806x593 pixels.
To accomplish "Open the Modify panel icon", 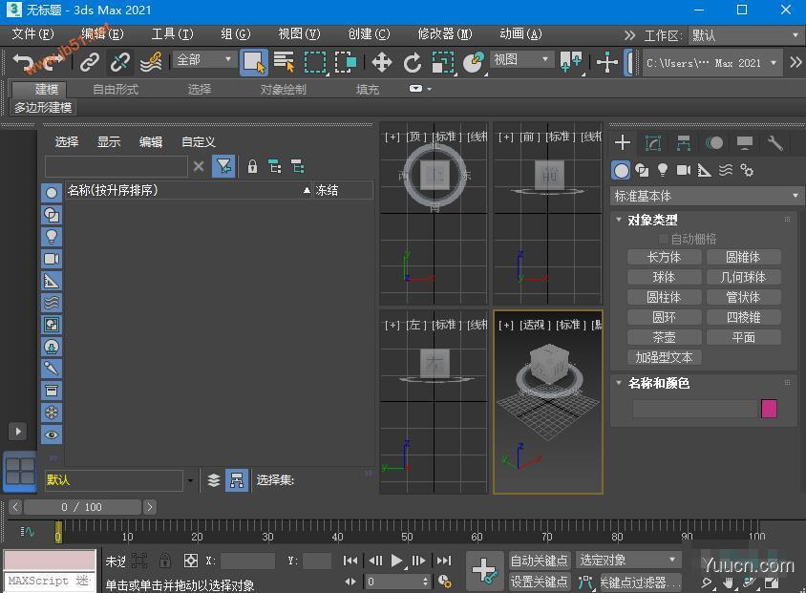I will click(654, 142).
